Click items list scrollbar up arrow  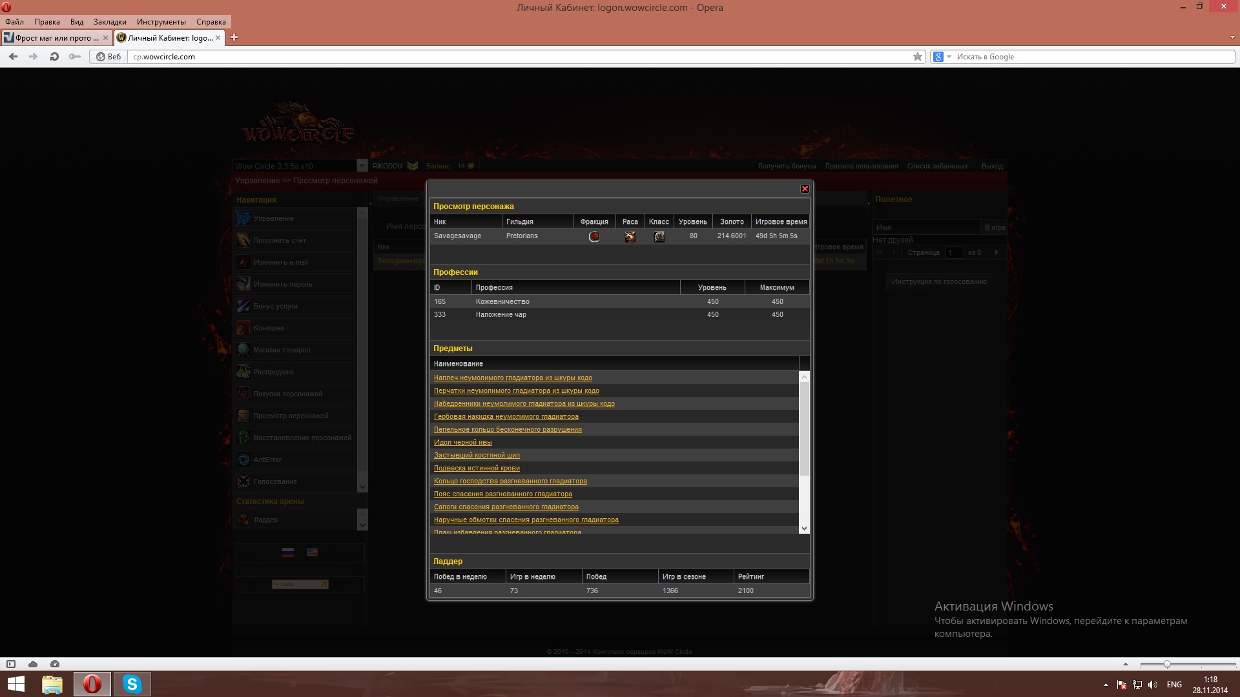pyautogui.click(x=804, y=377)
